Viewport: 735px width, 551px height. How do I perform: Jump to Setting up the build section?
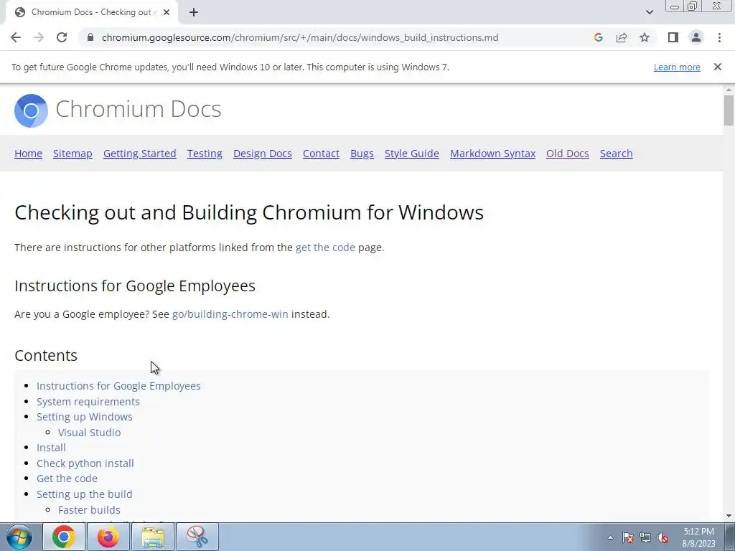(x=85, y=494)
